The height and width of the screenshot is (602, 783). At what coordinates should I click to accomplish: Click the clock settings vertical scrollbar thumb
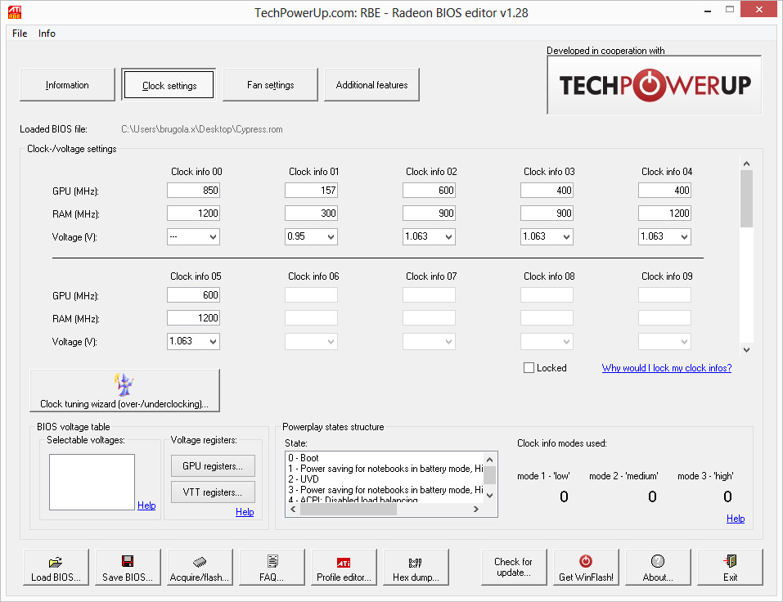coord(746,199)
